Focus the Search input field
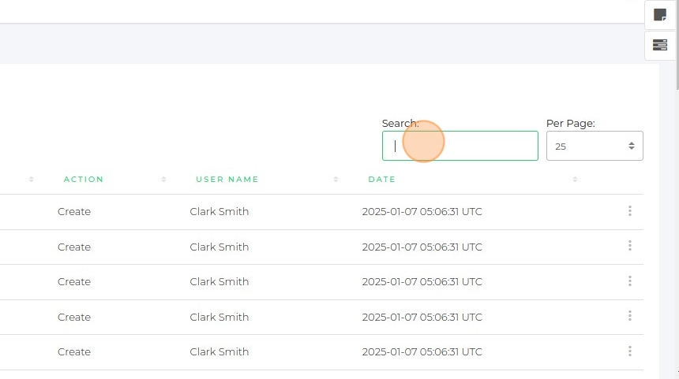 click(x=460, y=146)
